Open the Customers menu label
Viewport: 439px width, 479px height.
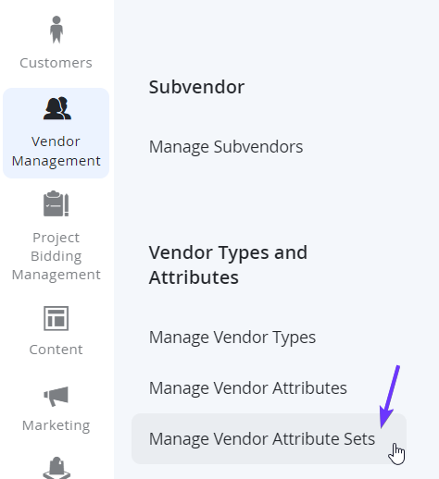[x=56, y=63]
